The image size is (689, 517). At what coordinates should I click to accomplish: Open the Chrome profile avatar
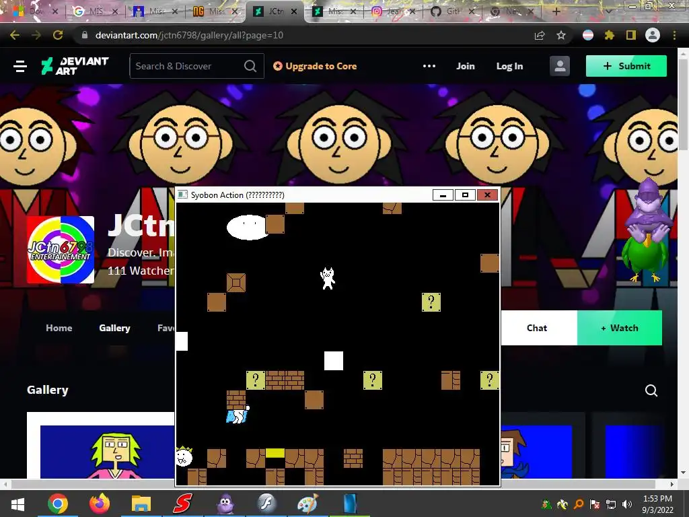(x=652, y=35)
